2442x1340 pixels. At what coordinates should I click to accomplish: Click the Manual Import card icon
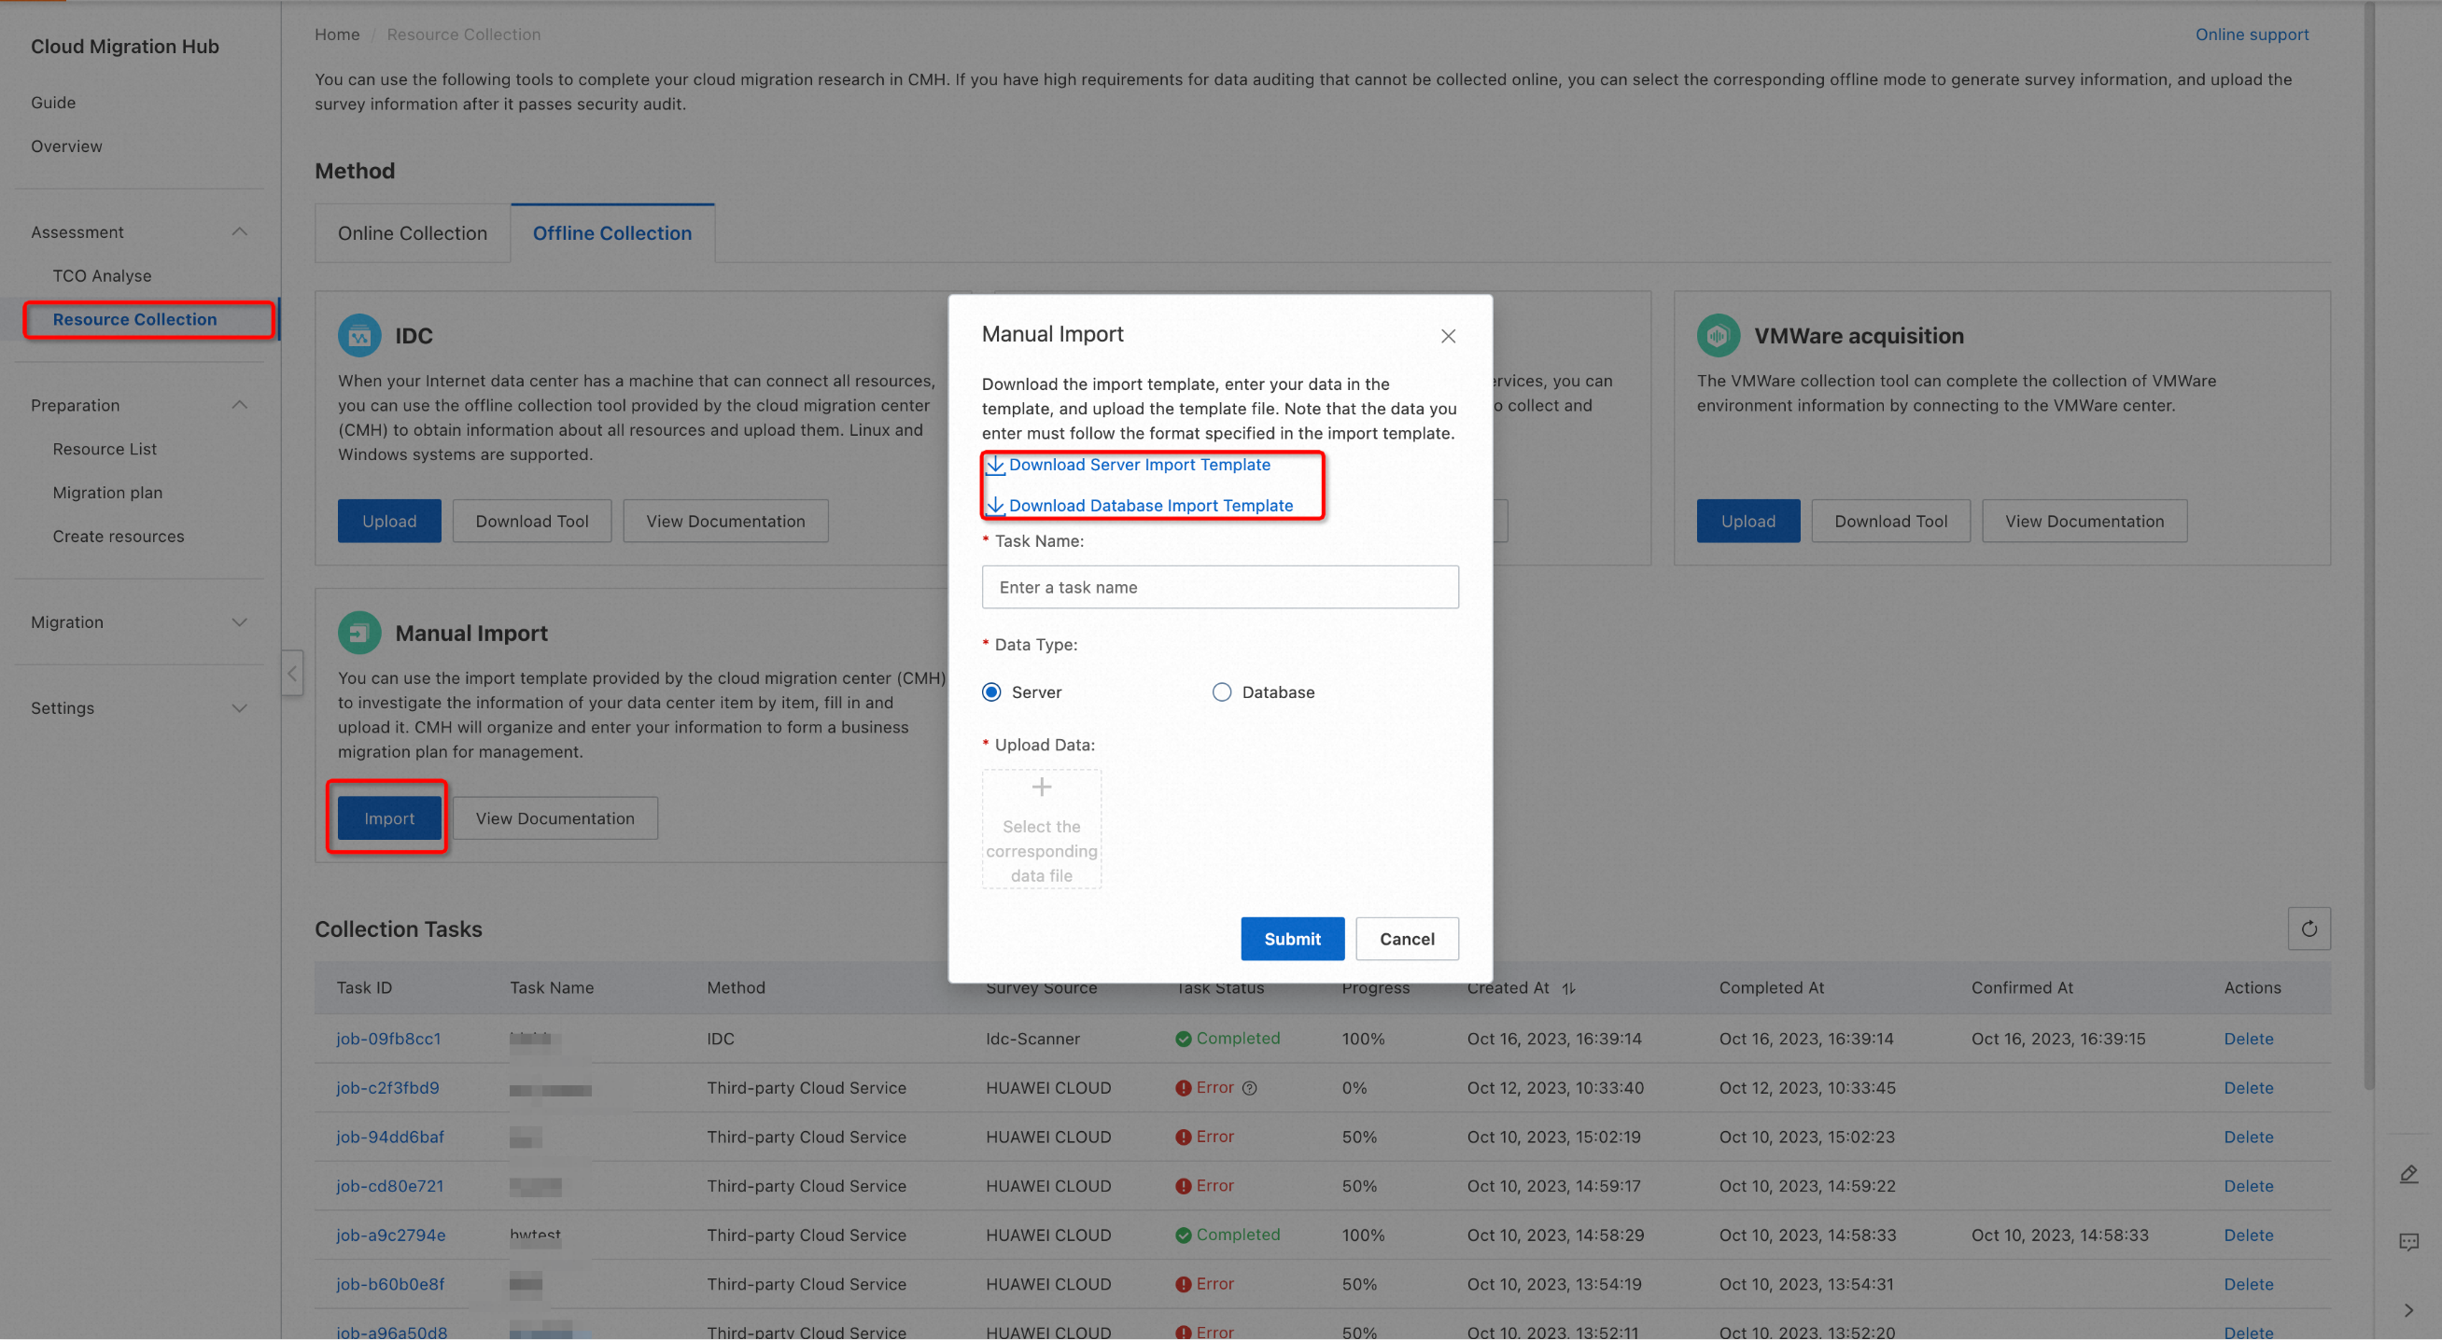pyautogui.click(x=359, y=633)
